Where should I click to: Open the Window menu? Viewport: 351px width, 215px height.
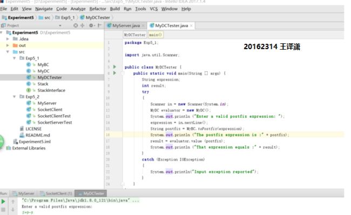pos(170,9)
